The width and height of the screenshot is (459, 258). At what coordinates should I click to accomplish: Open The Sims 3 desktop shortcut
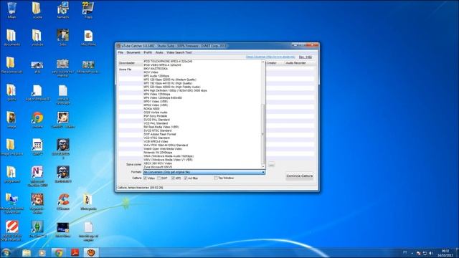click(x=37, y=229)
